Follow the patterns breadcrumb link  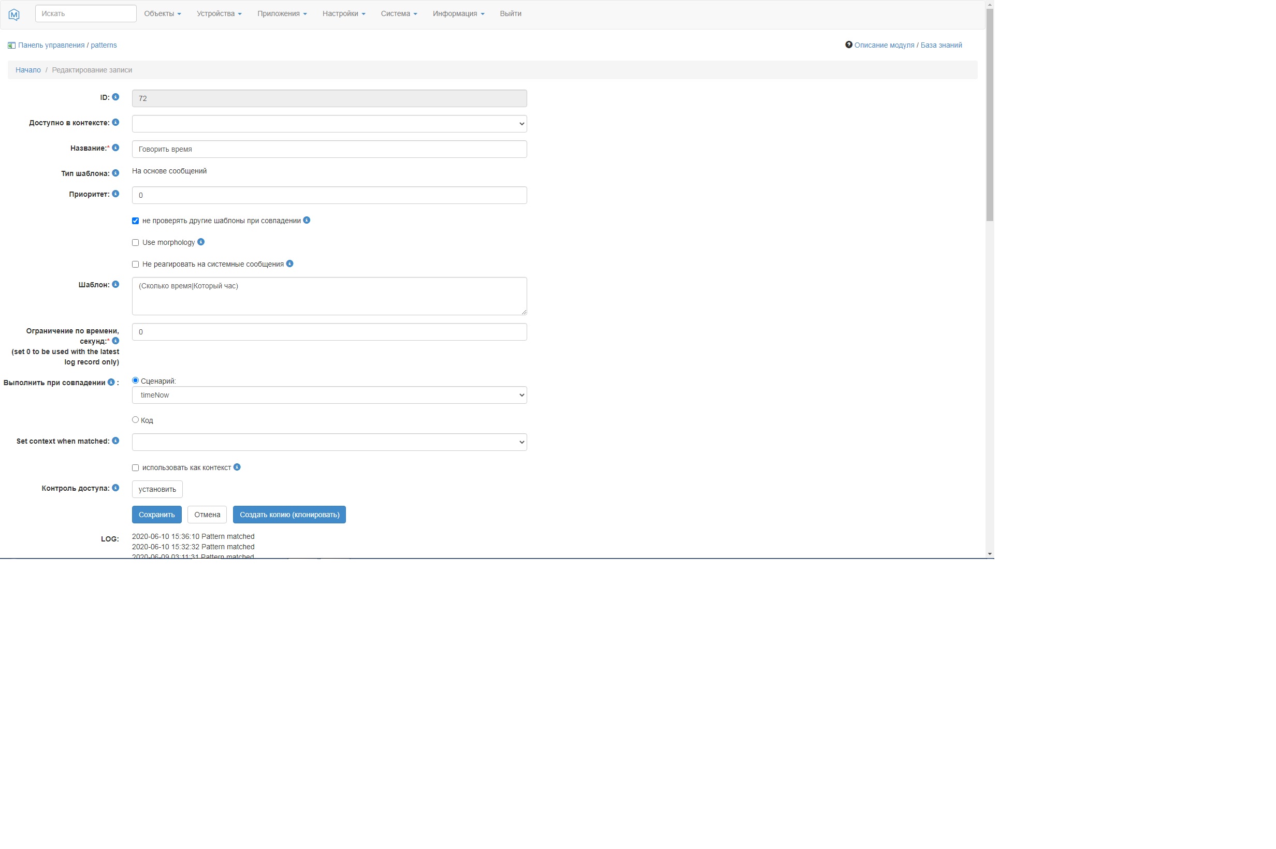pos(103,45)
